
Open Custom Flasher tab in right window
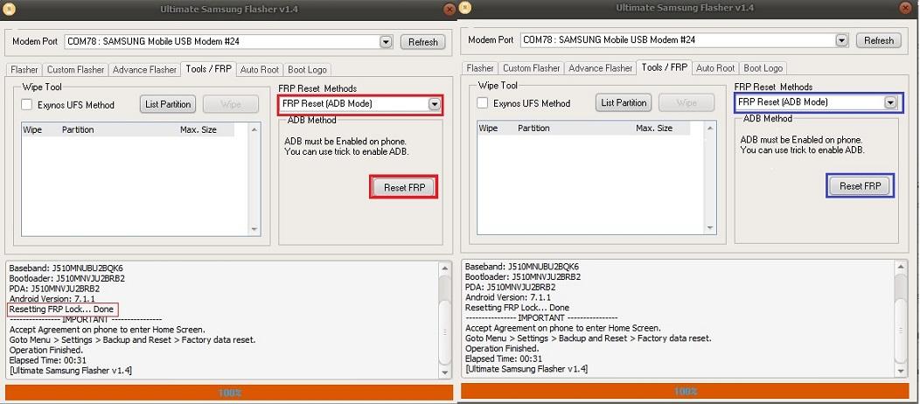(x=531, y=68)
